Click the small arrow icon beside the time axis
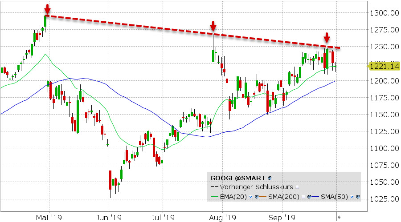 pos(339,218)
